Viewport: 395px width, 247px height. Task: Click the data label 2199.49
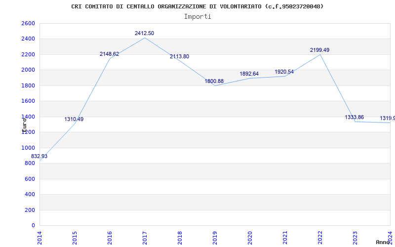point(319,50)
